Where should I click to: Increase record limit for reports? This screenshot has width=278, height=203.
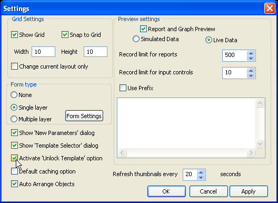(251, 53)
